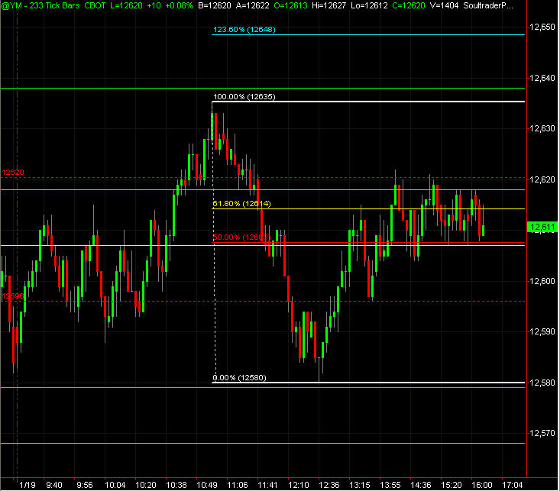The width and height of the screenshot is (560, 491).
Task: Click the red 12620 level label
Action: tap(13, 172)
